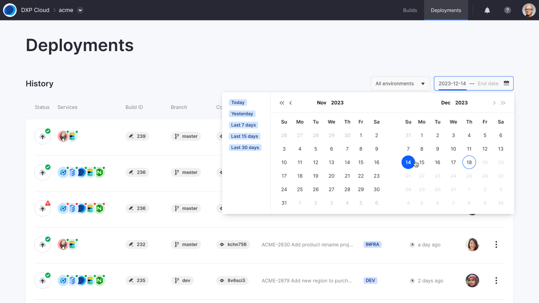
Task: Click the calendar icon in date range field
Action: pos(507,84)
